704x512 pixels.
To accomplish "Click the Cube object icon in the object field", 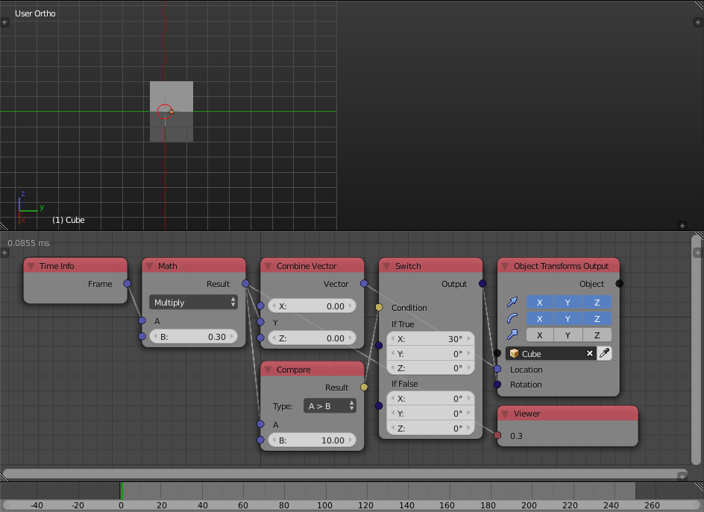I will coord(514,353).
